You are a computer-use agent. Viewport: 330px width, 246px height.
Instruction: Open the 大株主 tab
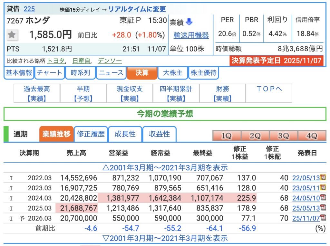coord(173,73)
